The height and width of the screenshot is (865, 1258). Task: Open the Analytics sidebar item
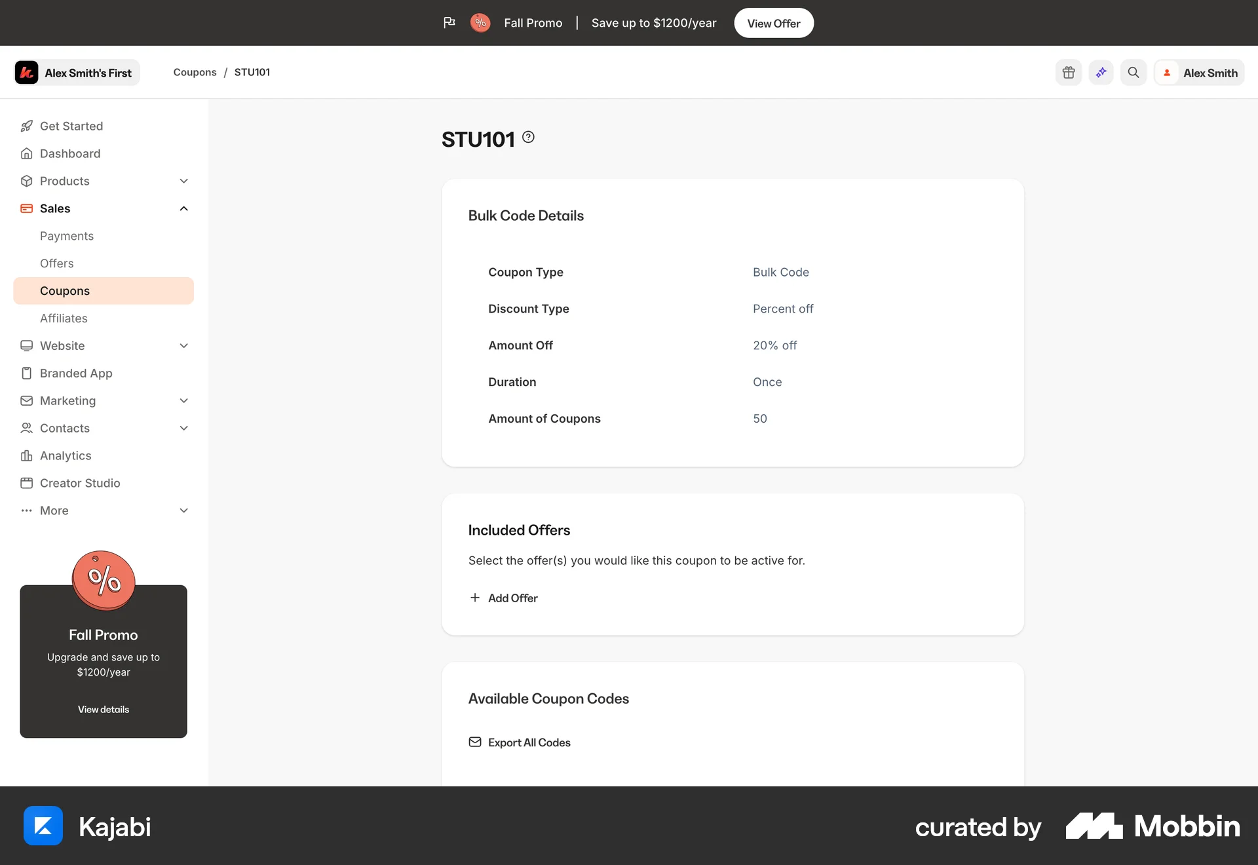[66, 455]
